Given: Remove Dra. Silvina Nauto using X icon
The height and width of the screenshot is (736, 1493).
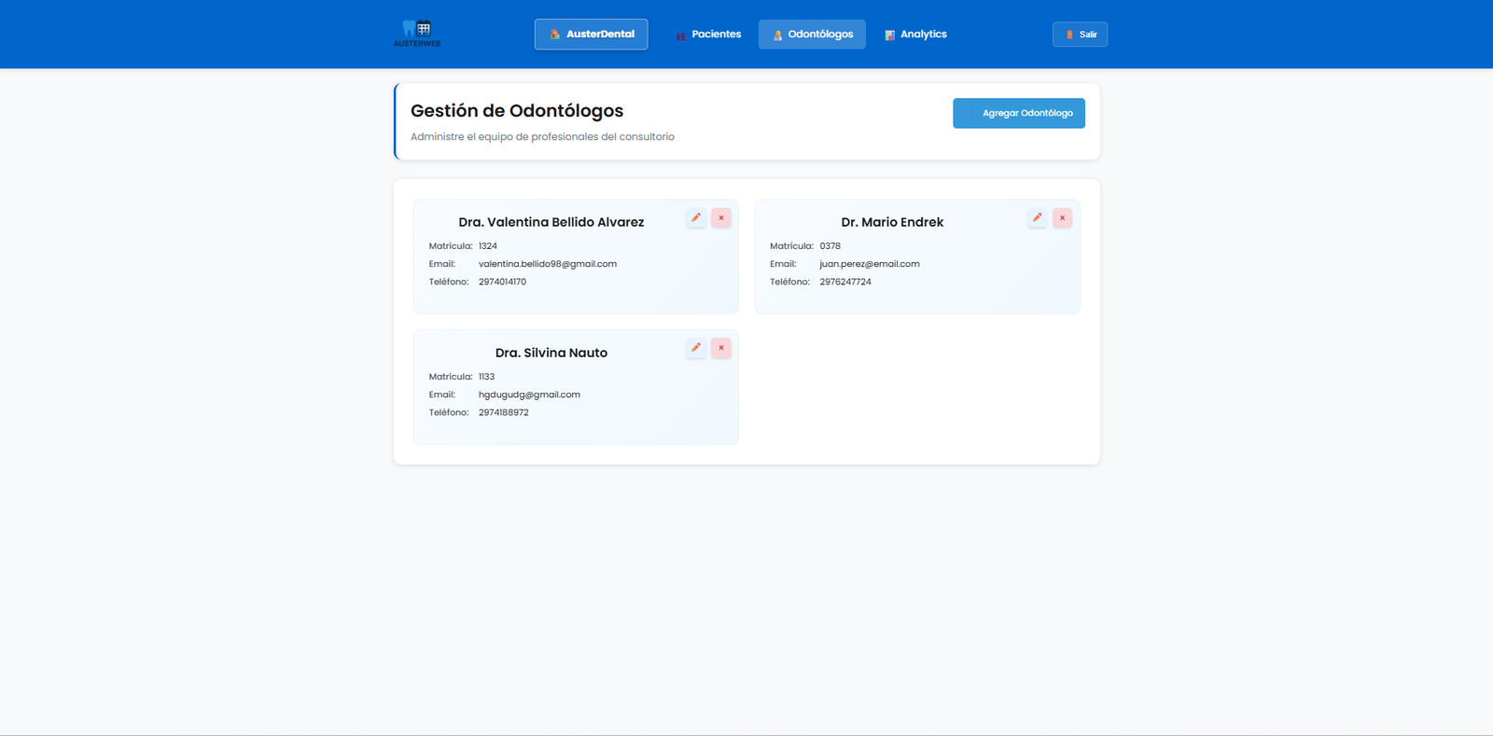Looking at the screenshot, I should [721, 348].
